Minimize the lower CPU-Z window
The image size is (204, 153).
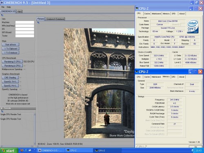point(190,71)
